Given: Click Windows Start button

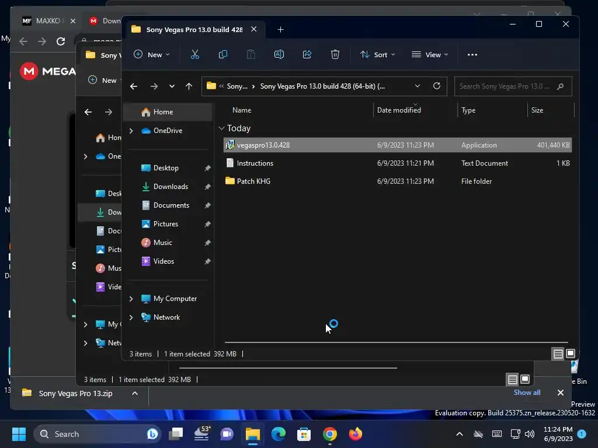Looking at the screenshot, I should click(x=19, y=434).
